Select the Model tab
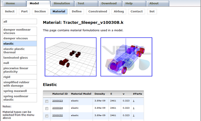The image size is (201, 121). [38, 3]
